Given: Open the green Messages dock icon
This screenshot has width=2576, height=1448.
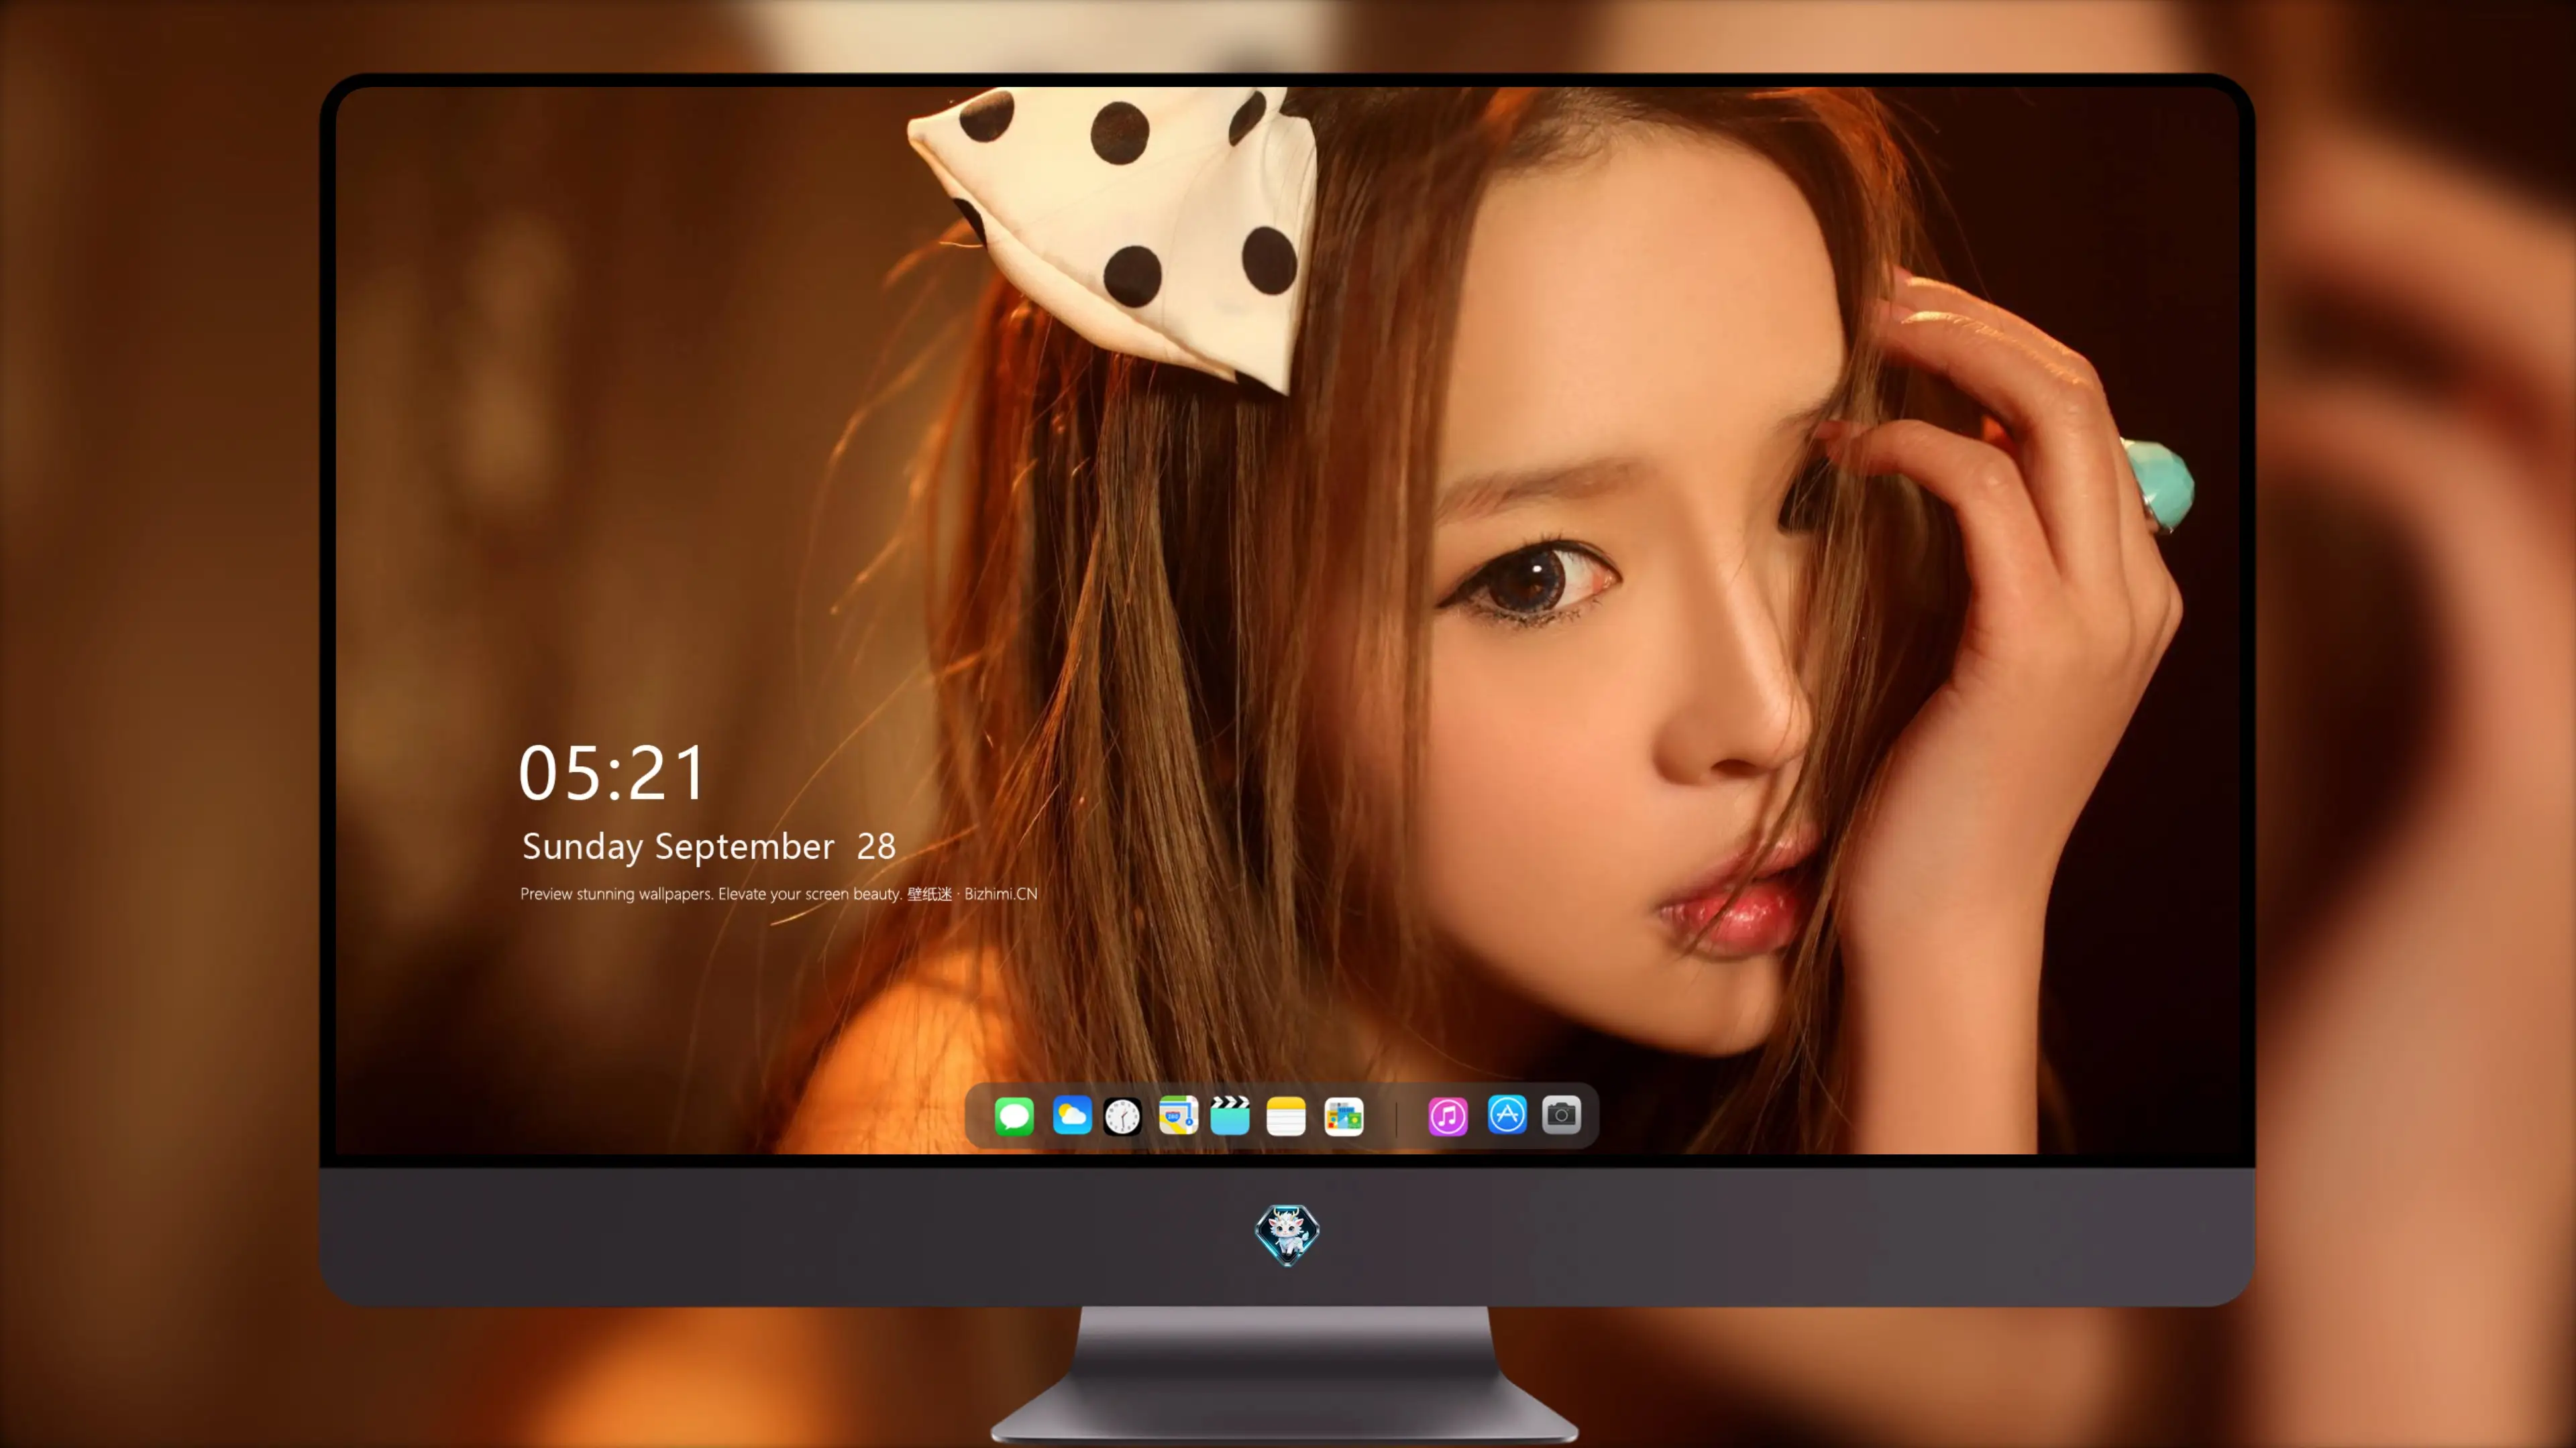Looking at the screenshot, I should tap(1014, 1115).
